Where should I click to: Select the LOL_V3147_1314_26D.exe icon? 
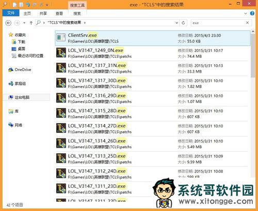[61, 143]
